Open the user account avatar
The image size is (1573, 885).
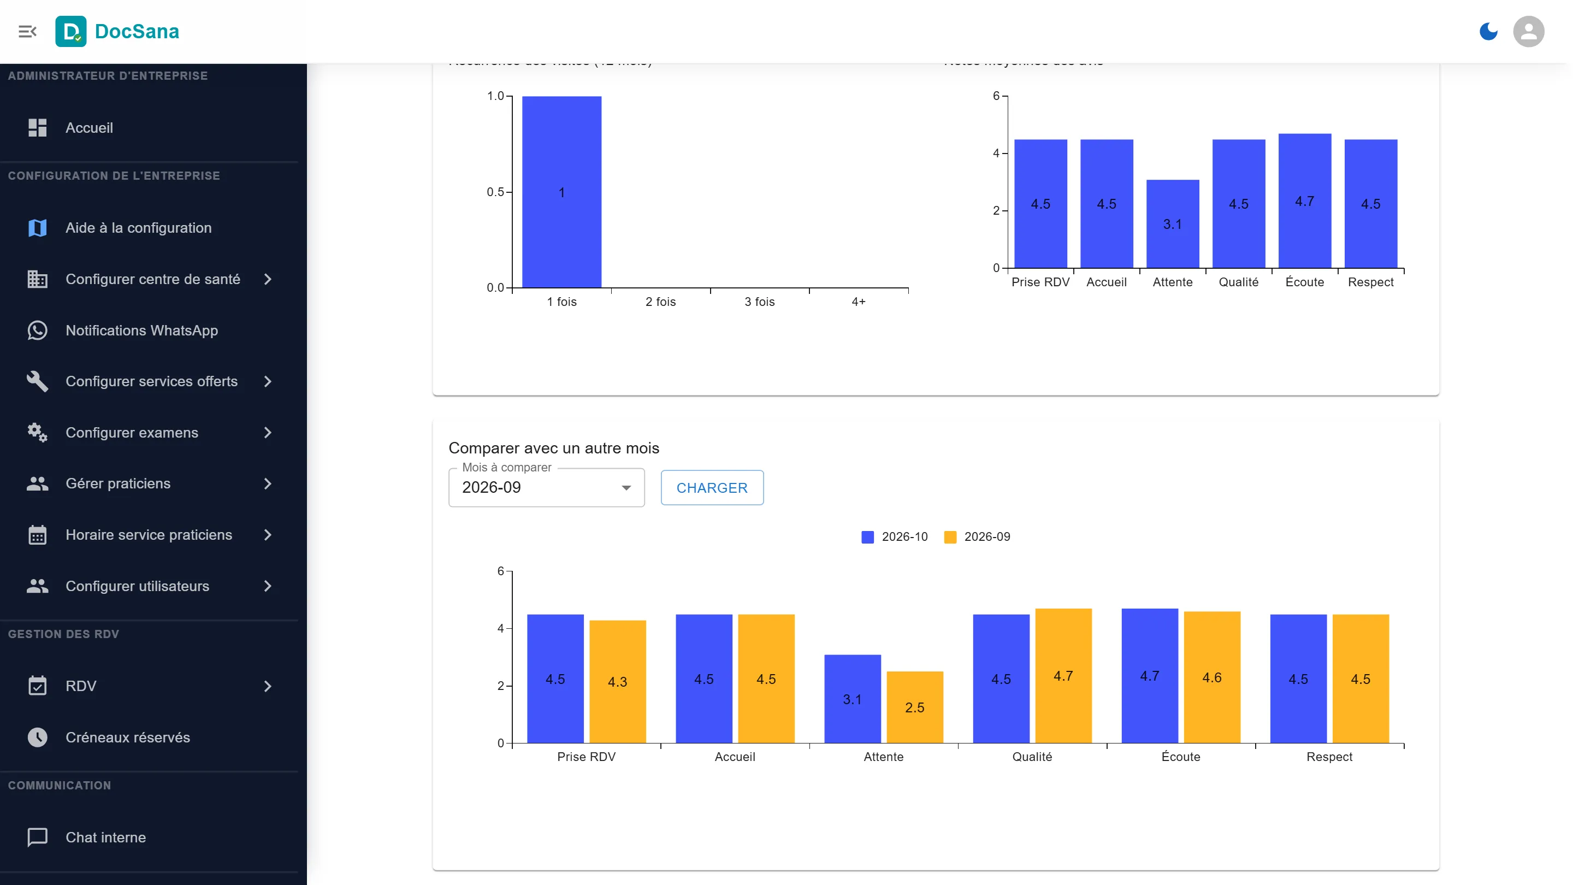1528,31
